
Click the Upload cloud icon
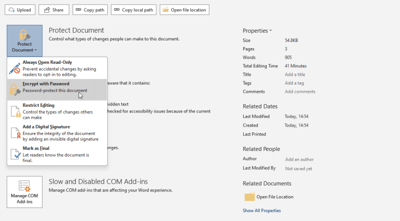[11, 10]
